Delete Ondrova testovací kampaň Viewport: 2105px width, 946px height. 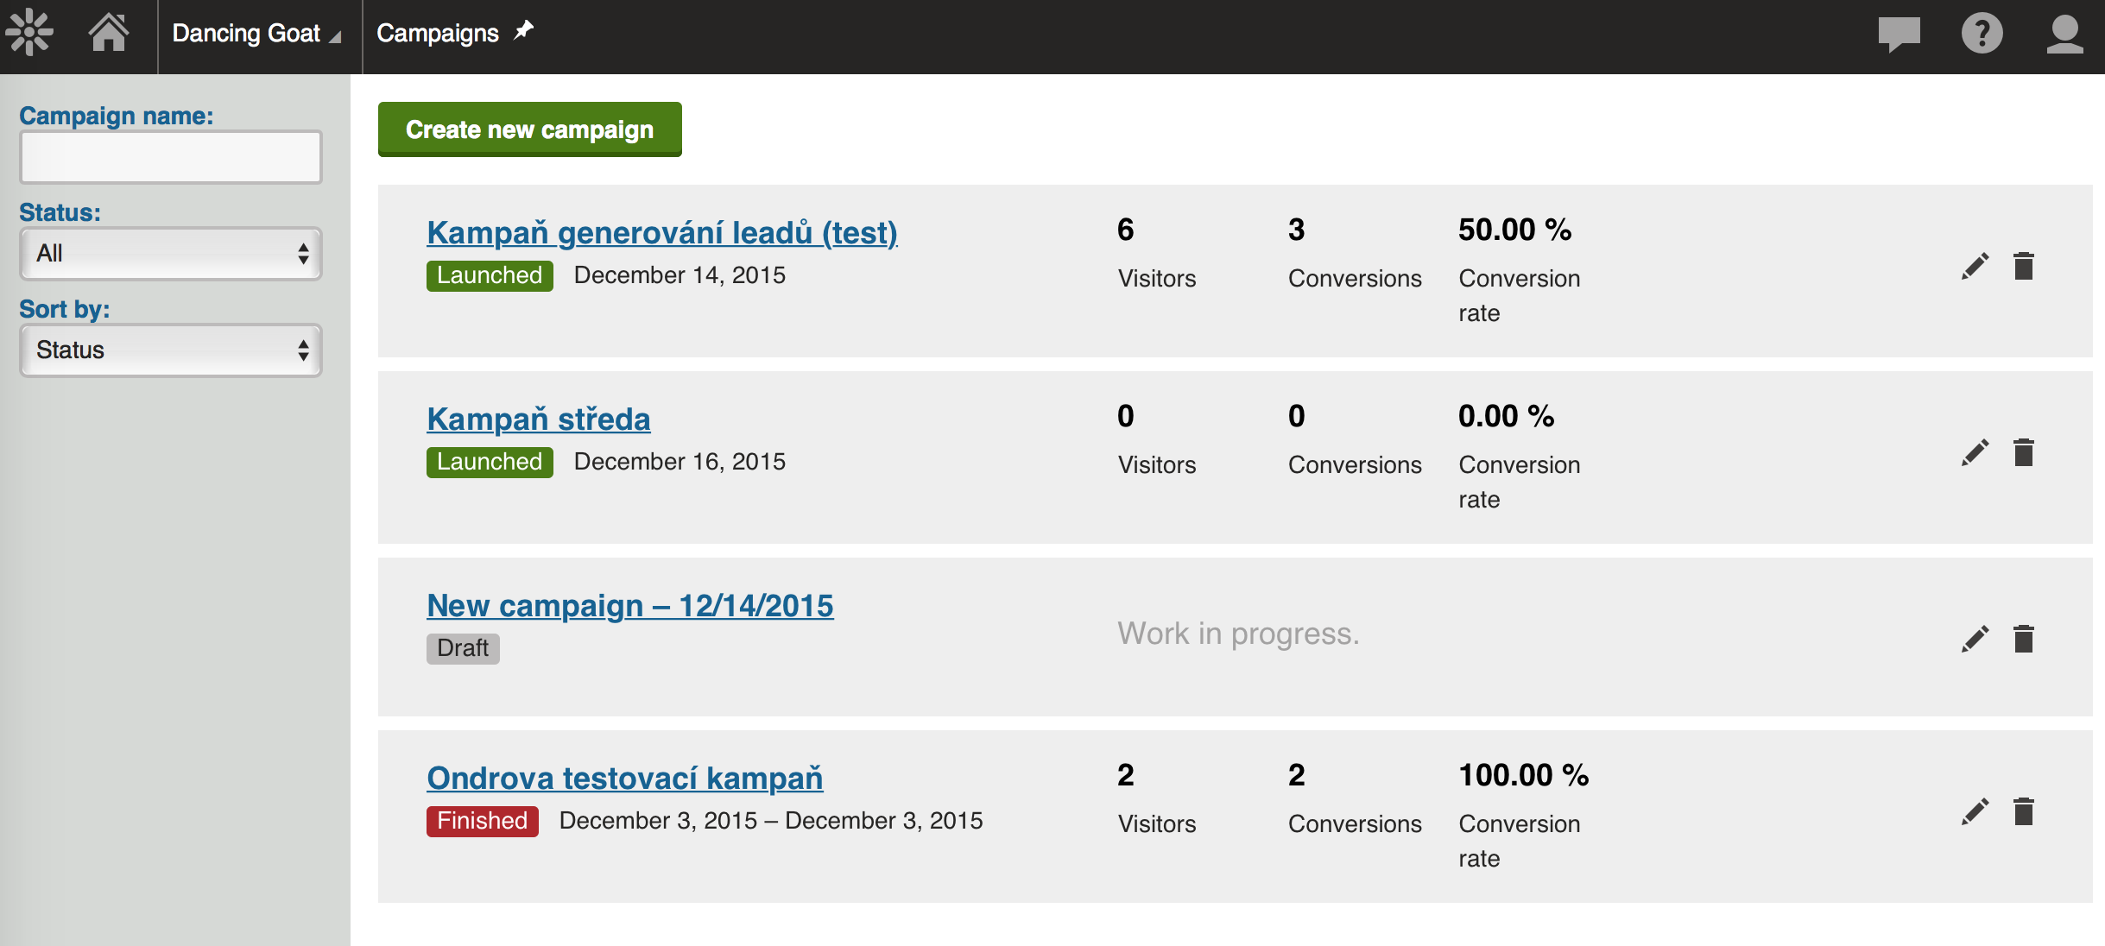(x=2024, y=812)
